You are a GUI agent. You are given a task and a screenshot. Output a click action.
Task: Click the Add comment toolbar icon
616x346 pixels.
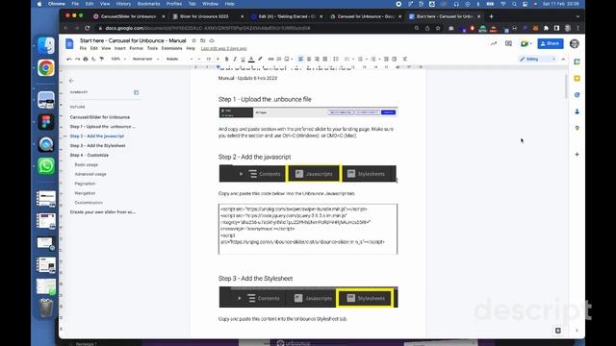279,59
